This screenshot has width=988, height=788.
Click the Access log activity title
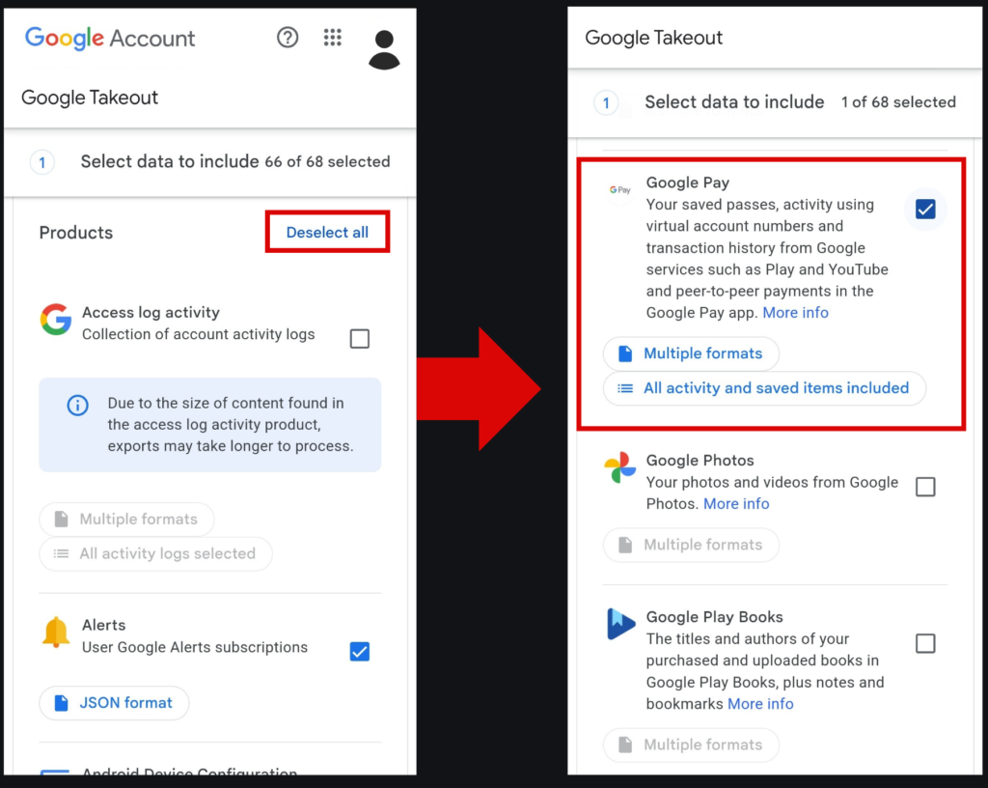(151, 313)
